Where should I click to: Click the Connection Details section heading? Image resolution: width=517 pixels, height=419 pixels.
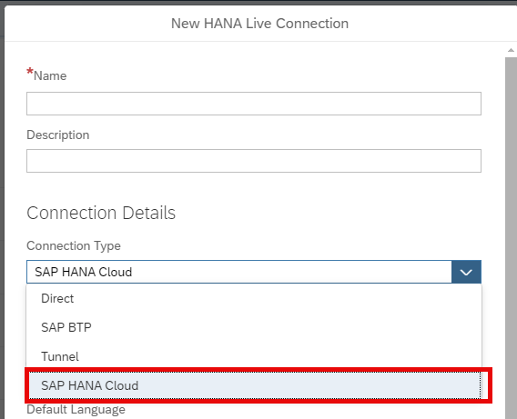click(x=101, y=213)
